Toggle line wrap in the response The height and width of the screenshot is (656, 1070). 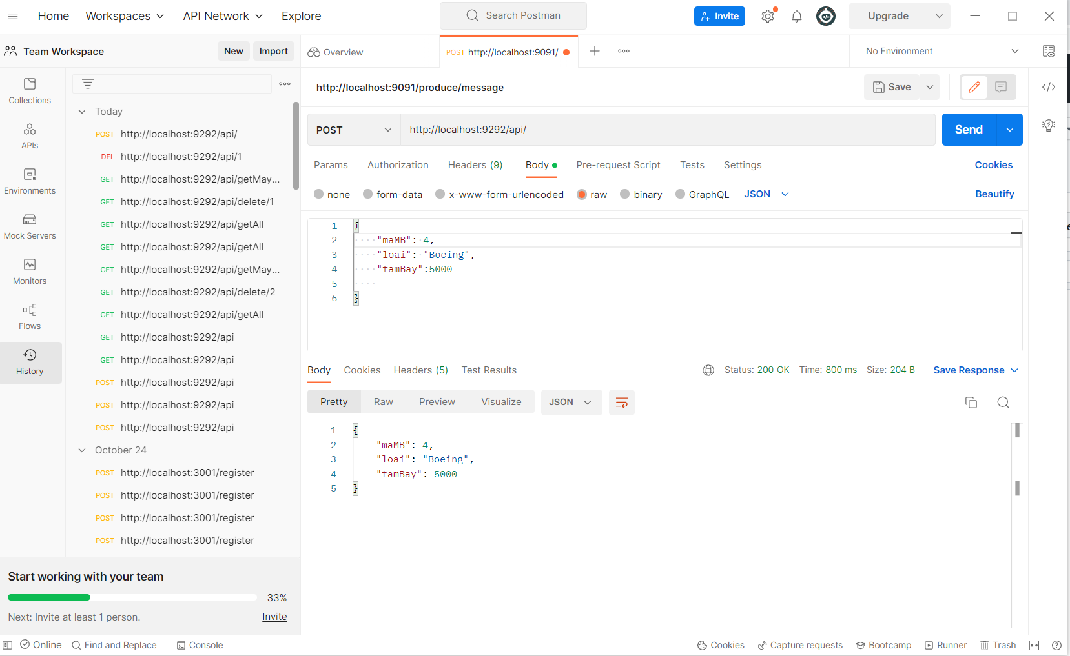[x=622, y=403]
